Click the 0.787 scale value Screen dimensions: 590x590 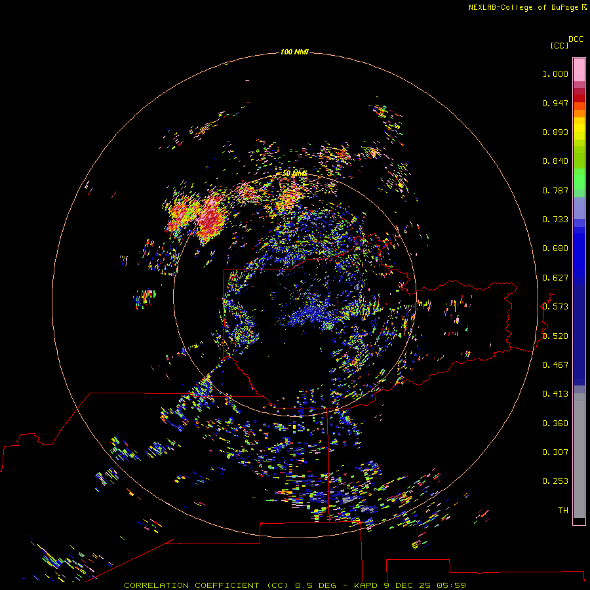555,190
